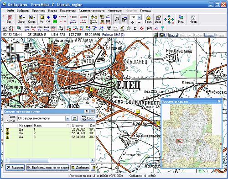Screen dimensions: 228x179
Task: Click the cyan up arrow pan control
Action: [x=169, y=16]
